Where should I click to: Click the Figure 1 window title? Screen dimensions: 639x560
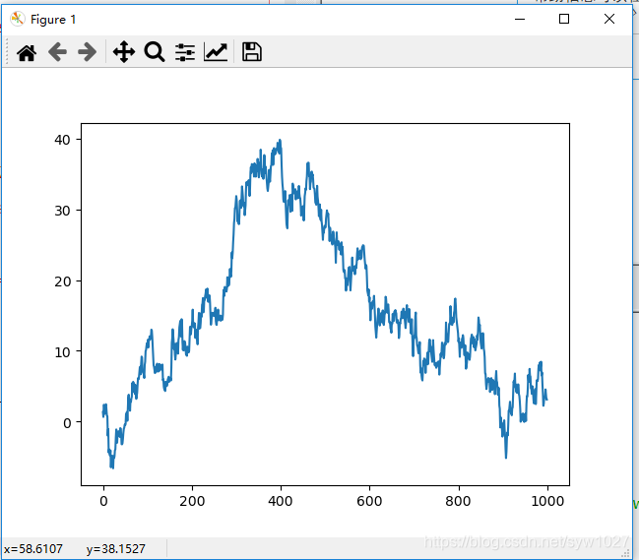[53, 19]
